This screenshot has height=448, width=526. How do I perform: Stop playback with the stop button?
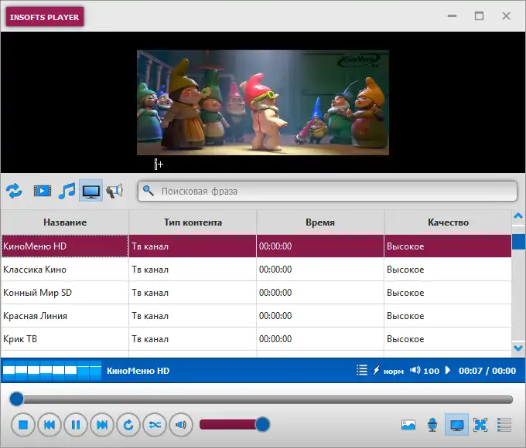(23, 425)
